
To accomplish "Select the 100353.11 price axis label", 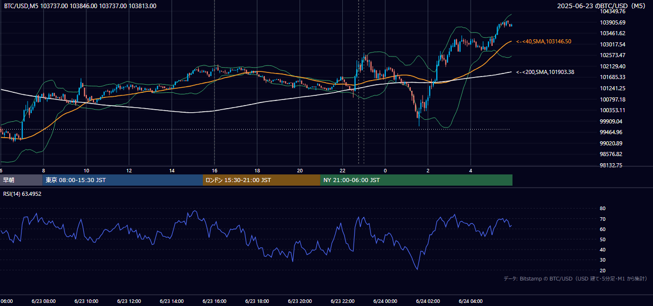I will (x=614, y=110).
